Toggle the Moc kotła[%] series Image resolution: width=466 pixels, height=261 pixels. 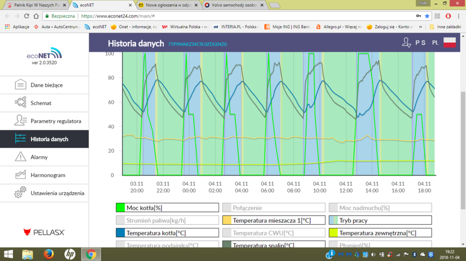pos(167,207)
